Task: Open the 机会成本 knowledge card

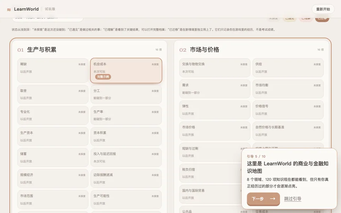Action: (x=126, y=71)
